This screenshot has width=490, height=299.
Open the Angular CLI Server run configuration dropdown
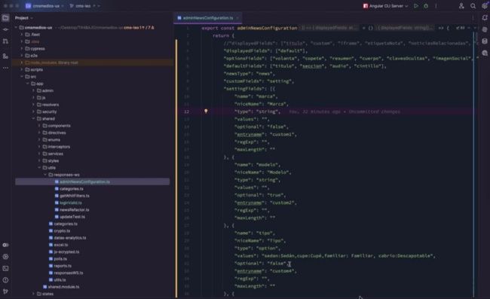[x=385, y=6]
